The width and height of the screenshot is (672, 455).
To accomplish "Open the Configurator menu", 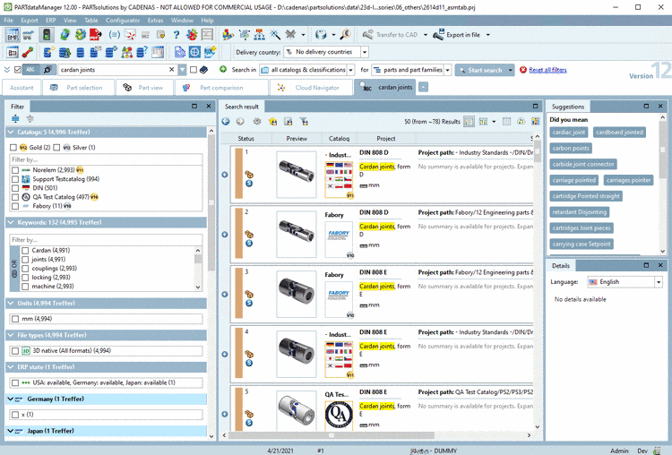I will click(x=123, y=20).
